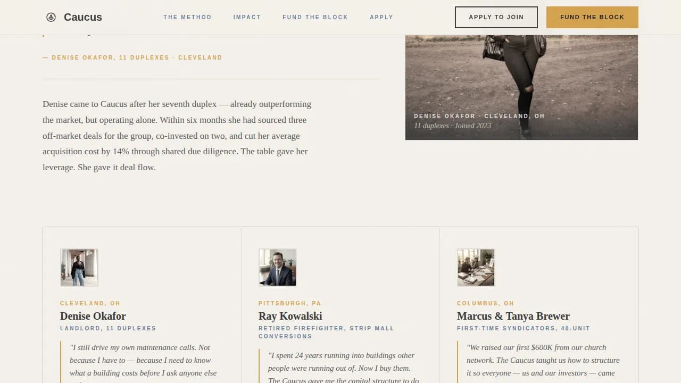Select APPLY from the top navigation
This screenshot has width=681, height=383.
pyautogui.click(x=381, y=17)
